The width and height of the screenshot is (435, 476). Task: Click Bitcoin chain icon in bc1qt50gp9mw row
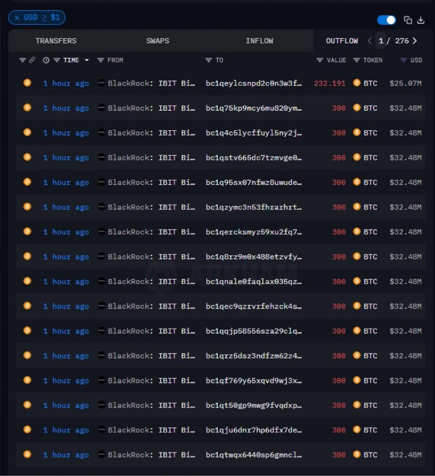pyautogui.click(x=27, y=405)
